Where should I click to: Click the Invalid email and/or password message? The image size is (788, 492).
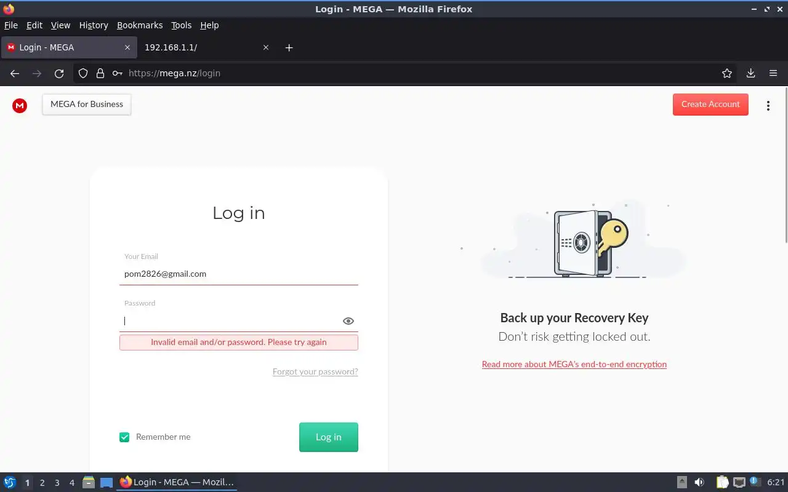[x=239, y=342]
